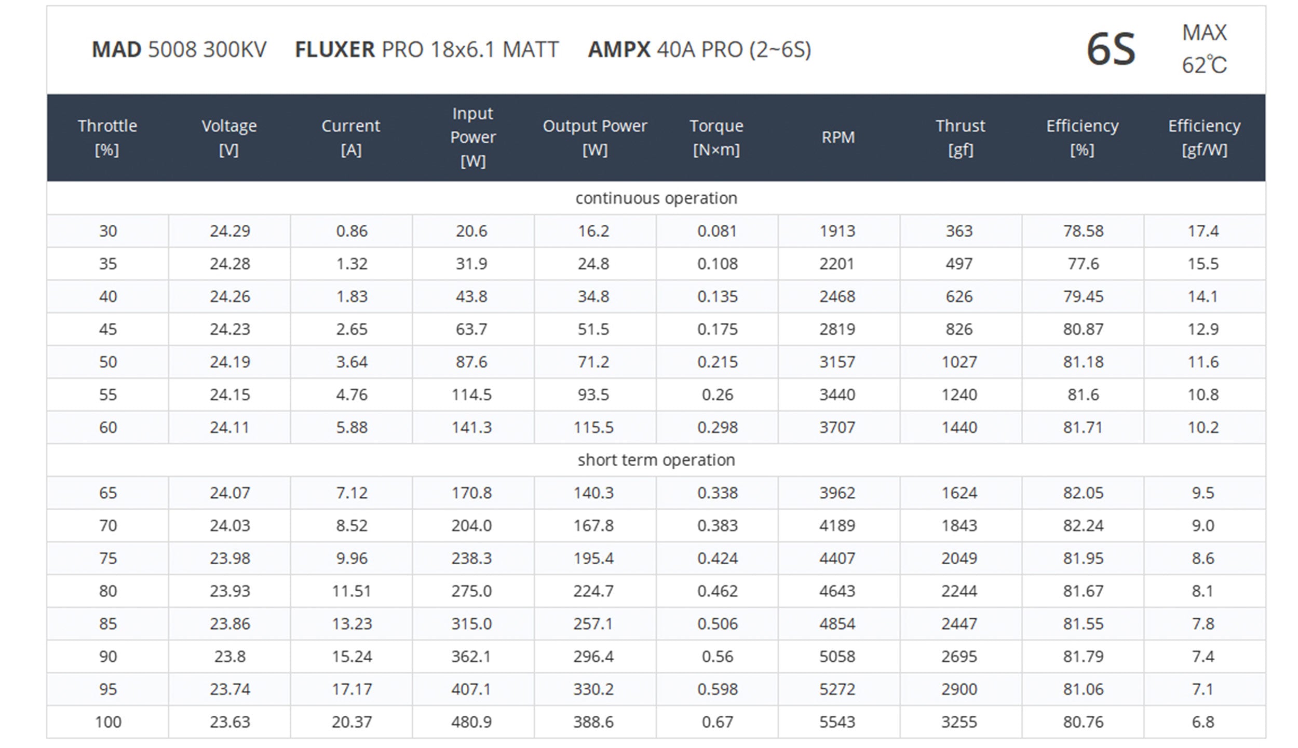Click the RPM column header
The width and height of the screenshot is (1298, 748).
tap(838, 138)
